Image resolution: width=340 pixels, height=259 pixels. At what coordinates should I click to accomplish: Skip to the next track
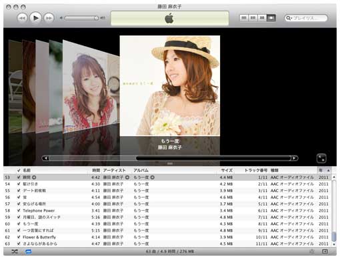point(49,18)
